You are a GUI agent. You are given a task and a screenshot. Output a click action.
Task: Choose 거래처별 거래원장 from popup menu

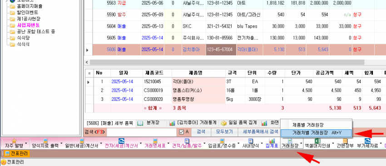point(316,133)
